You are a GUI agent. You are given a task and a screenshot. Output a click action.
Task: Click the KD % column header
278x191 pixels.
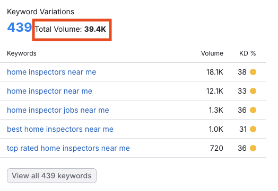click(248, 53)
